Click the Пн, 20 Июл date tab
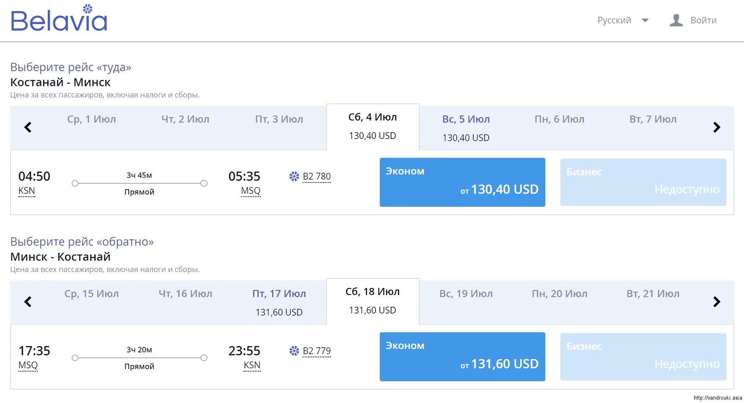 coord(559,294)
